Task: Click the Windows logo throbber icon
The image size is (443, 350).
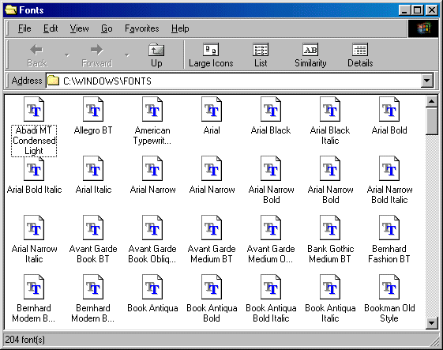Action: pyautogui.click(x=423, y=28)
